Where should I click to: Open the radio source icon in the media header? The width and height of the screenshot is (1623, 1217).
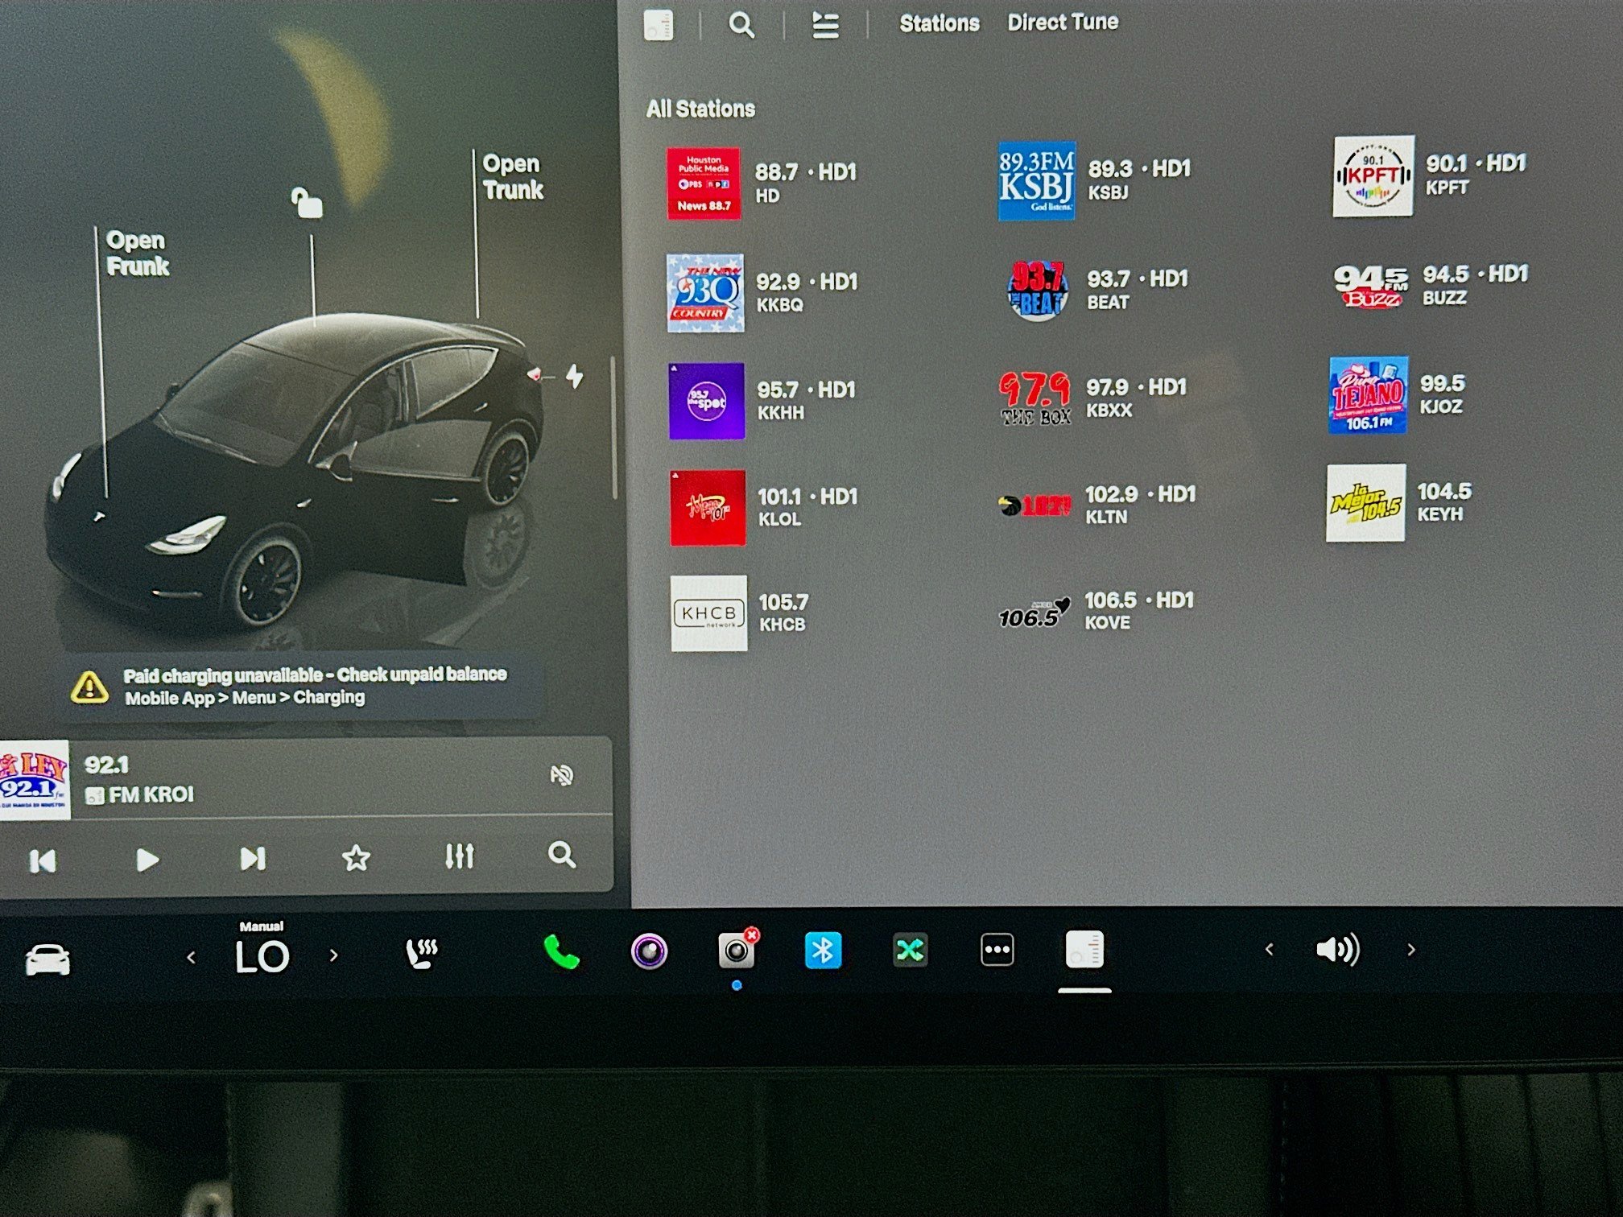pyautogui.click(x=659, y=25)
